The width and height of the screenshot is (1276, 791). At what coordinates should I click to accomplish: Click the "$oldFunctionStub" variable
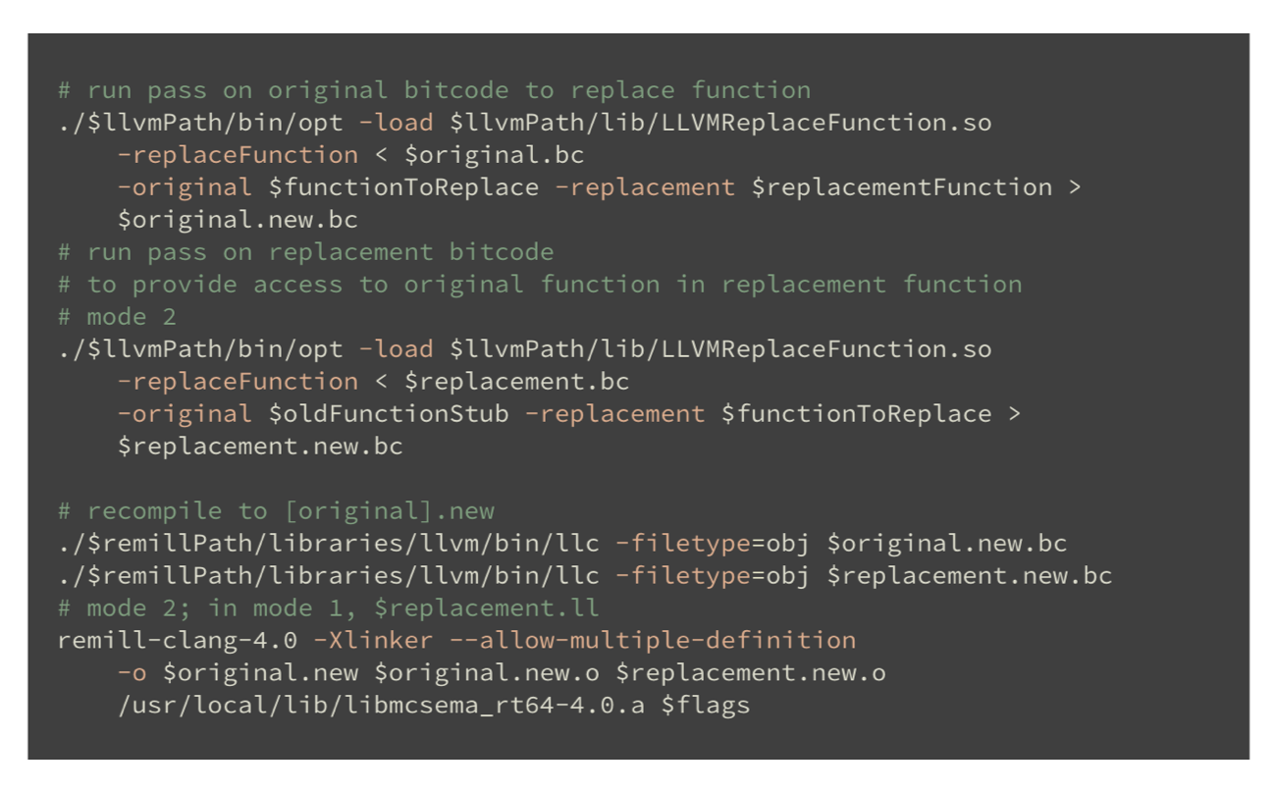389,413
